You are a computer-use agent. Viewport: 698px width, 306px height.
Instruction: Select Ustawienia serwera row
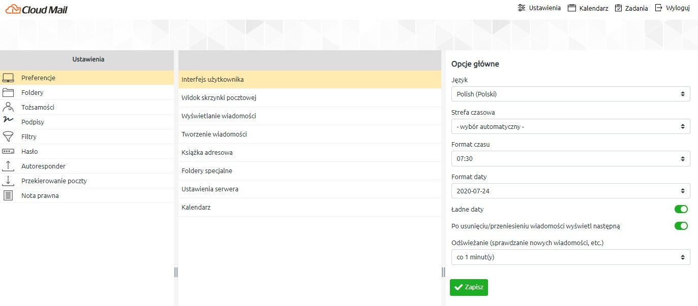tap(310, 189)
